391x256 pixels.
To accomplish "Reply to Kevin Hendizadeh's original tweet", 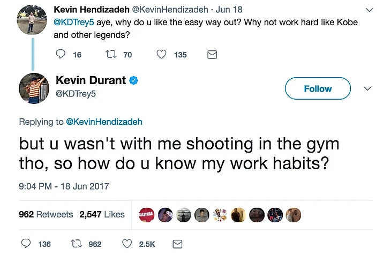I will [61, 55].
